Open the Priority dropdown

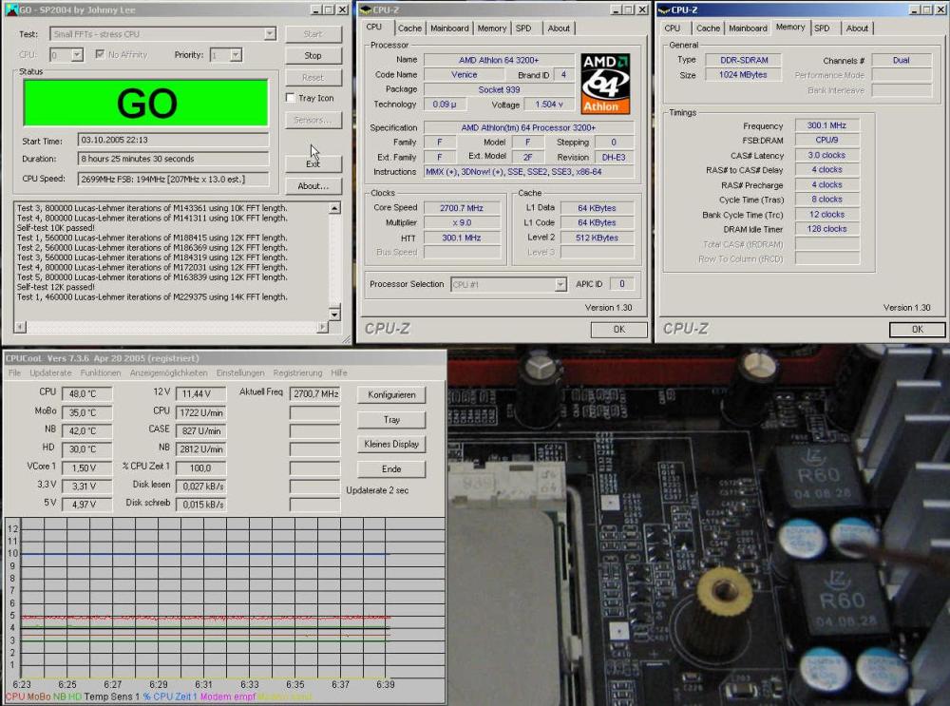(x=236, y=55)
